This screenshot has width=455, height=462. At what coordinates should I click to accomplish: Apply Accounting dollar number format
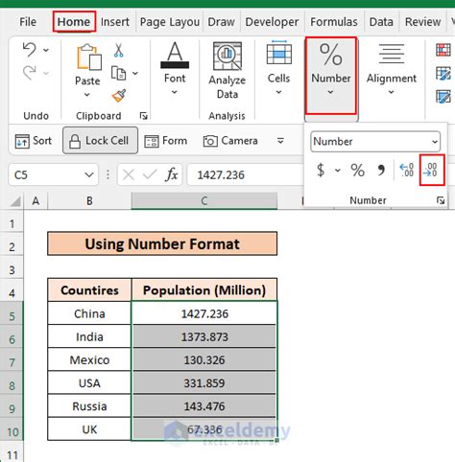[321, 170]
